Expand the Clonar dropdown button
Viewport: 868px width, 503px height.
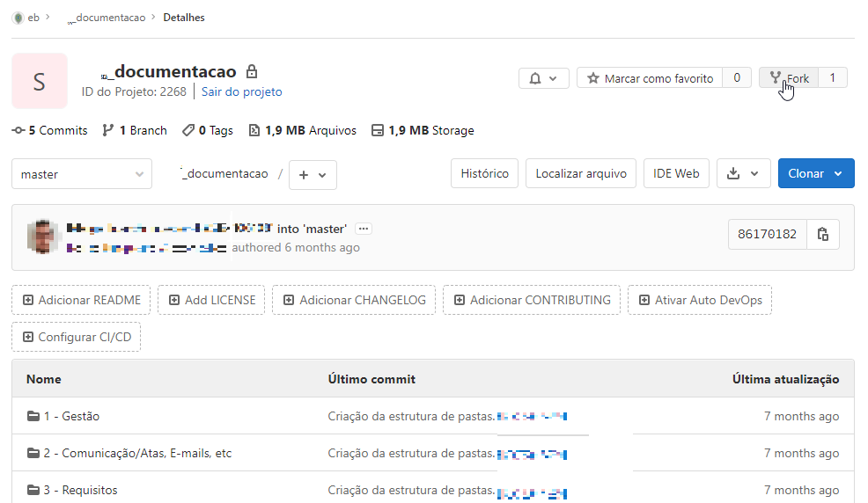click(x=816, y=173)
